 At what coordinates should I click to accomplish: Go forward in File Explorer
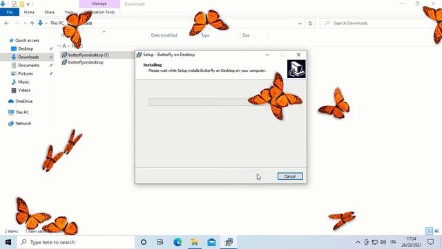tap(17, 23)
